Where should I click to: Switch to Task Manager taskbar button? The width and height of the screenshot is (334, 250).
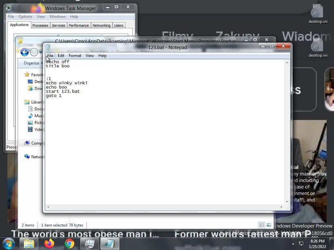pyautogui.click(x=89, y=244)
